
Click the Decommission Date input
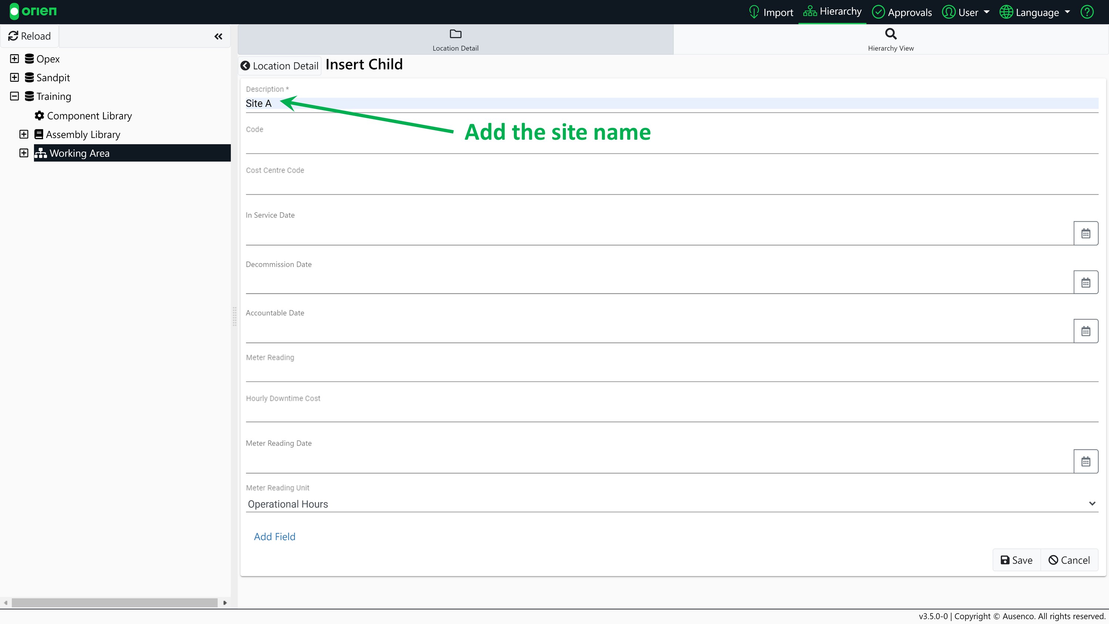point(659,283)
